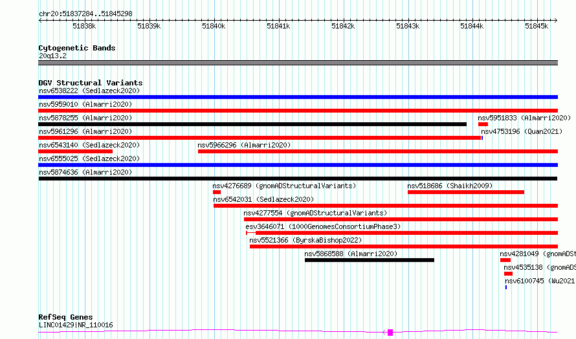Open the LINC01429|NR_110016 gene label
This screenshot has width=576, height=339.
pyautogui.click(x=76, y=325)
